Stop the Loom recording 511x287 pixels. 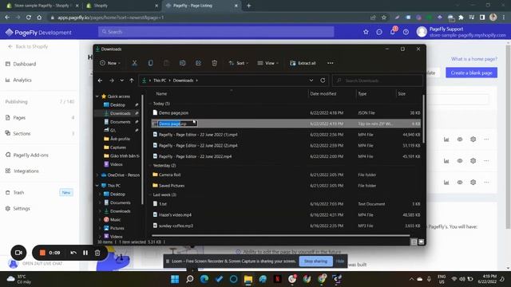coord(42,253)
